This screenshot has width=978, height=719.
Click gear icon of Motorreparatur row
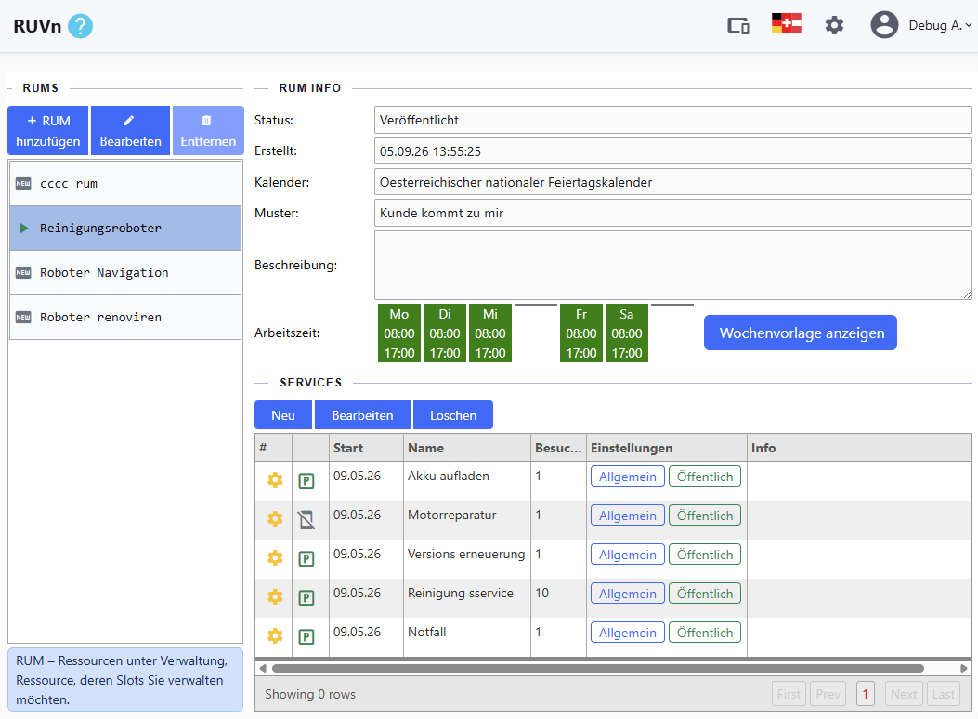click(275, 519)
